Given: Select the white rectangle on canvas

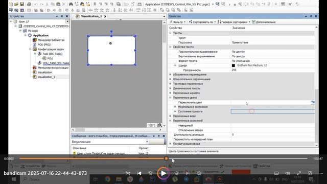Looking at the screenshot, I should tap(111, 50).
